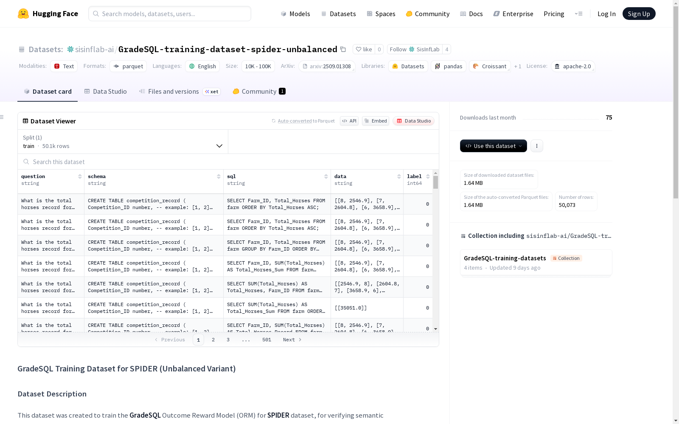Open the Files and versions tab
This screenshot has width=679, height=424.
180,91
